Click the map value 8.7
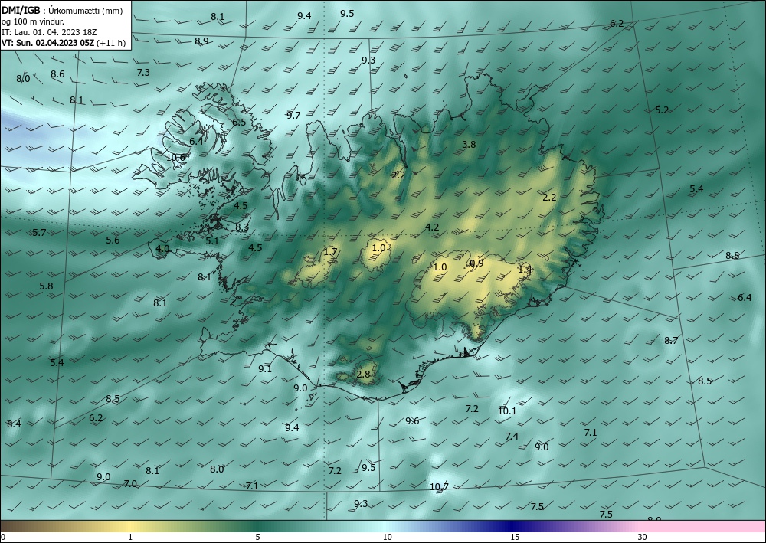766x543 pixels. click(x=671, y=340)
